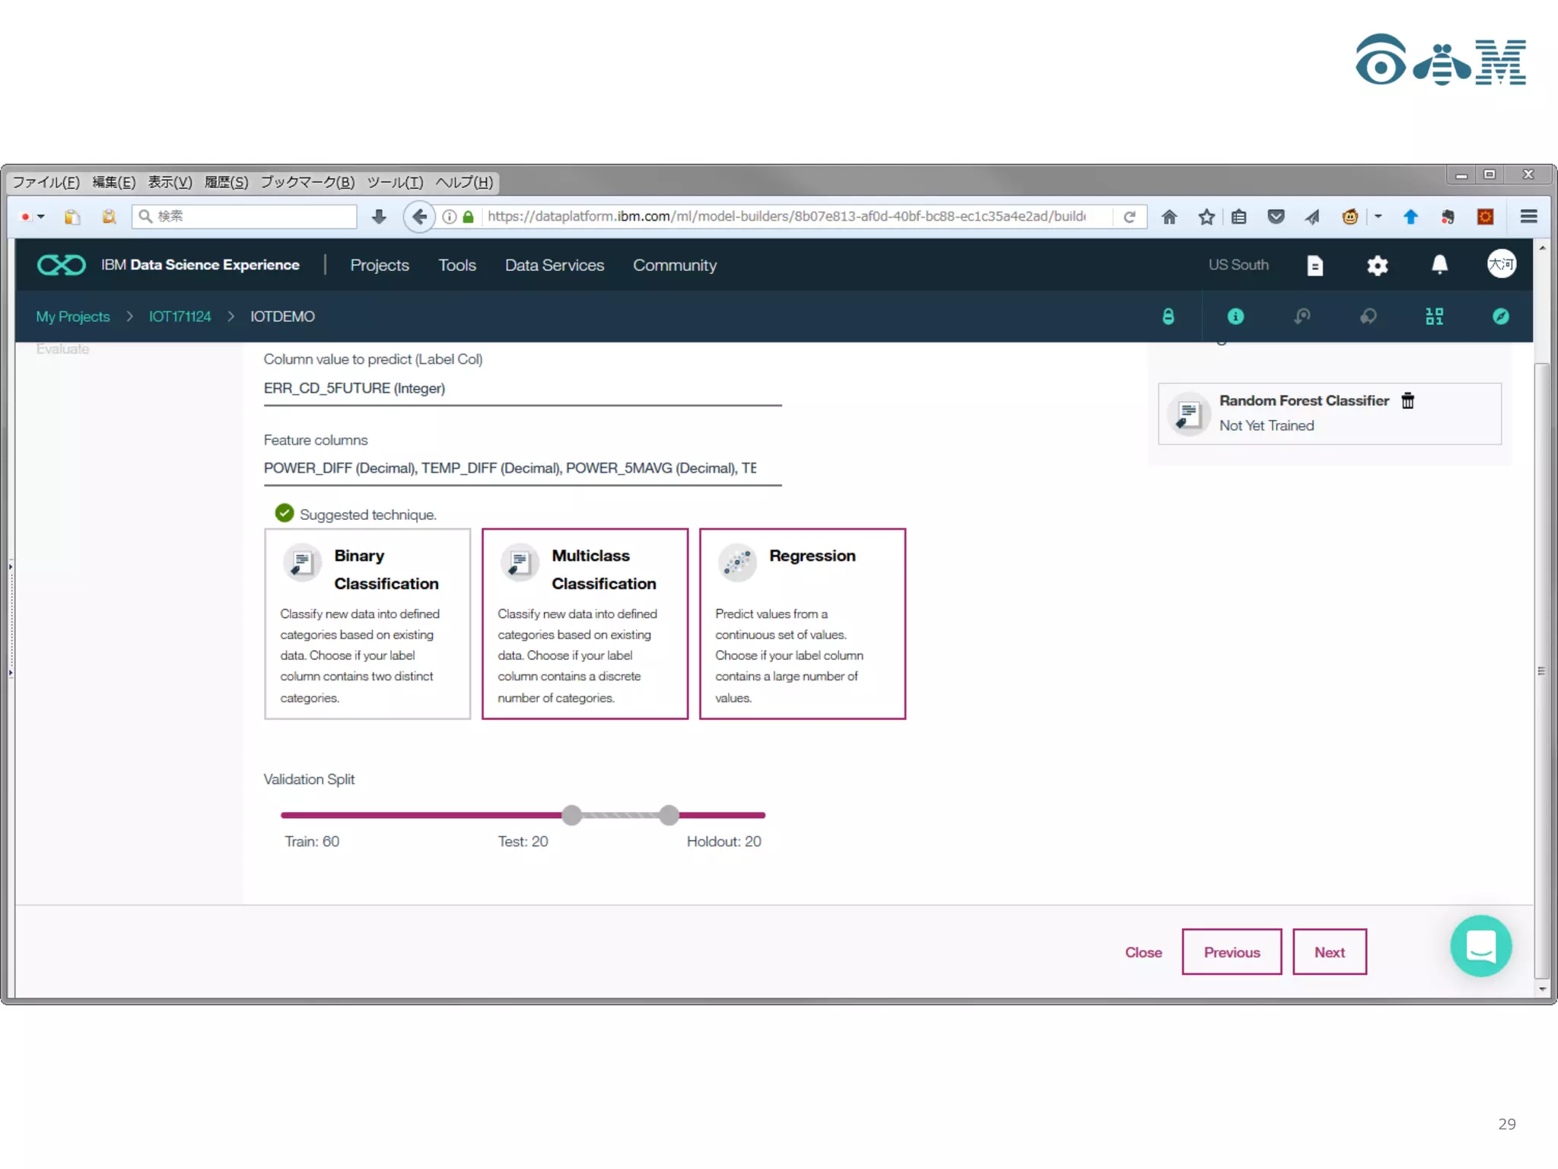Delete the Random Forest Classifier with trash icon
Image resolution: width=1558 pixels, height=1169 pixels.
coord(1407,400)
